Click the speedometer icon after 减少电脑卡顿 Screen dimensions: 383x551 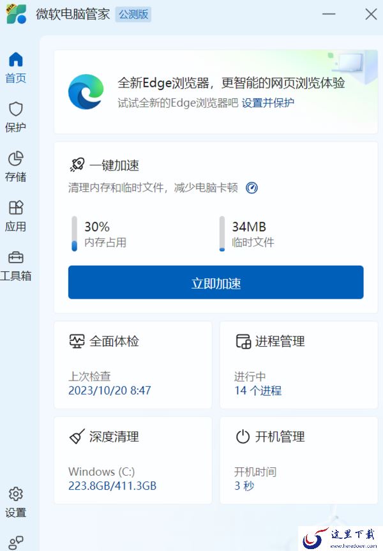(252, 188)
